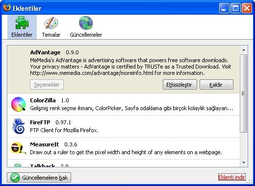The width and height of the screenshot is (255, 186).
Task: Open the Eklenti indir link
Action: [232, 177]
